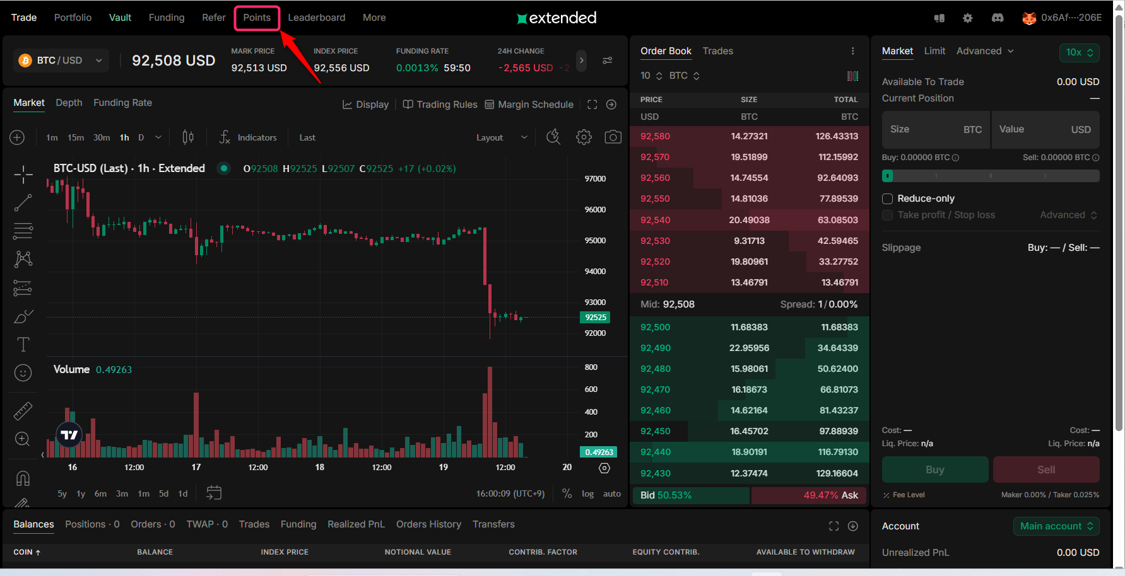Switch to the Trades tab

coord(717,51)
